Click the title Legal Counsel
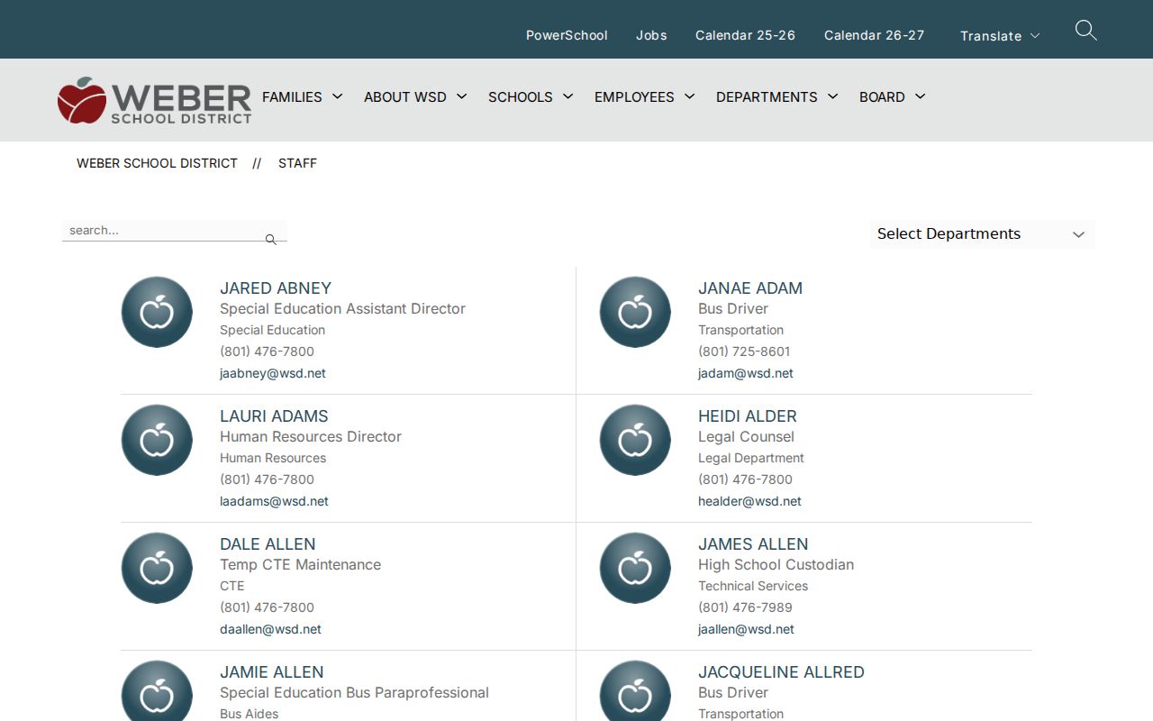 click(x=746, y=437)
